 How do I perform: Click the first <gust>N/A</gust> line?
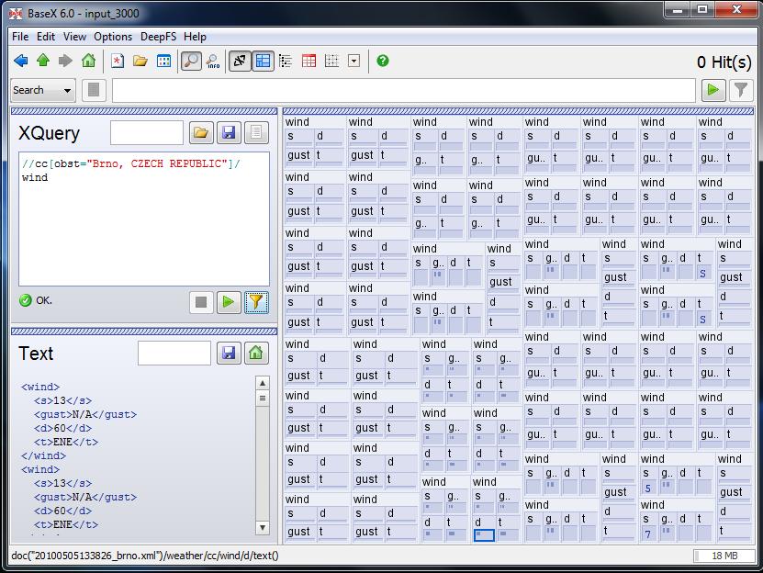[85, 414]
